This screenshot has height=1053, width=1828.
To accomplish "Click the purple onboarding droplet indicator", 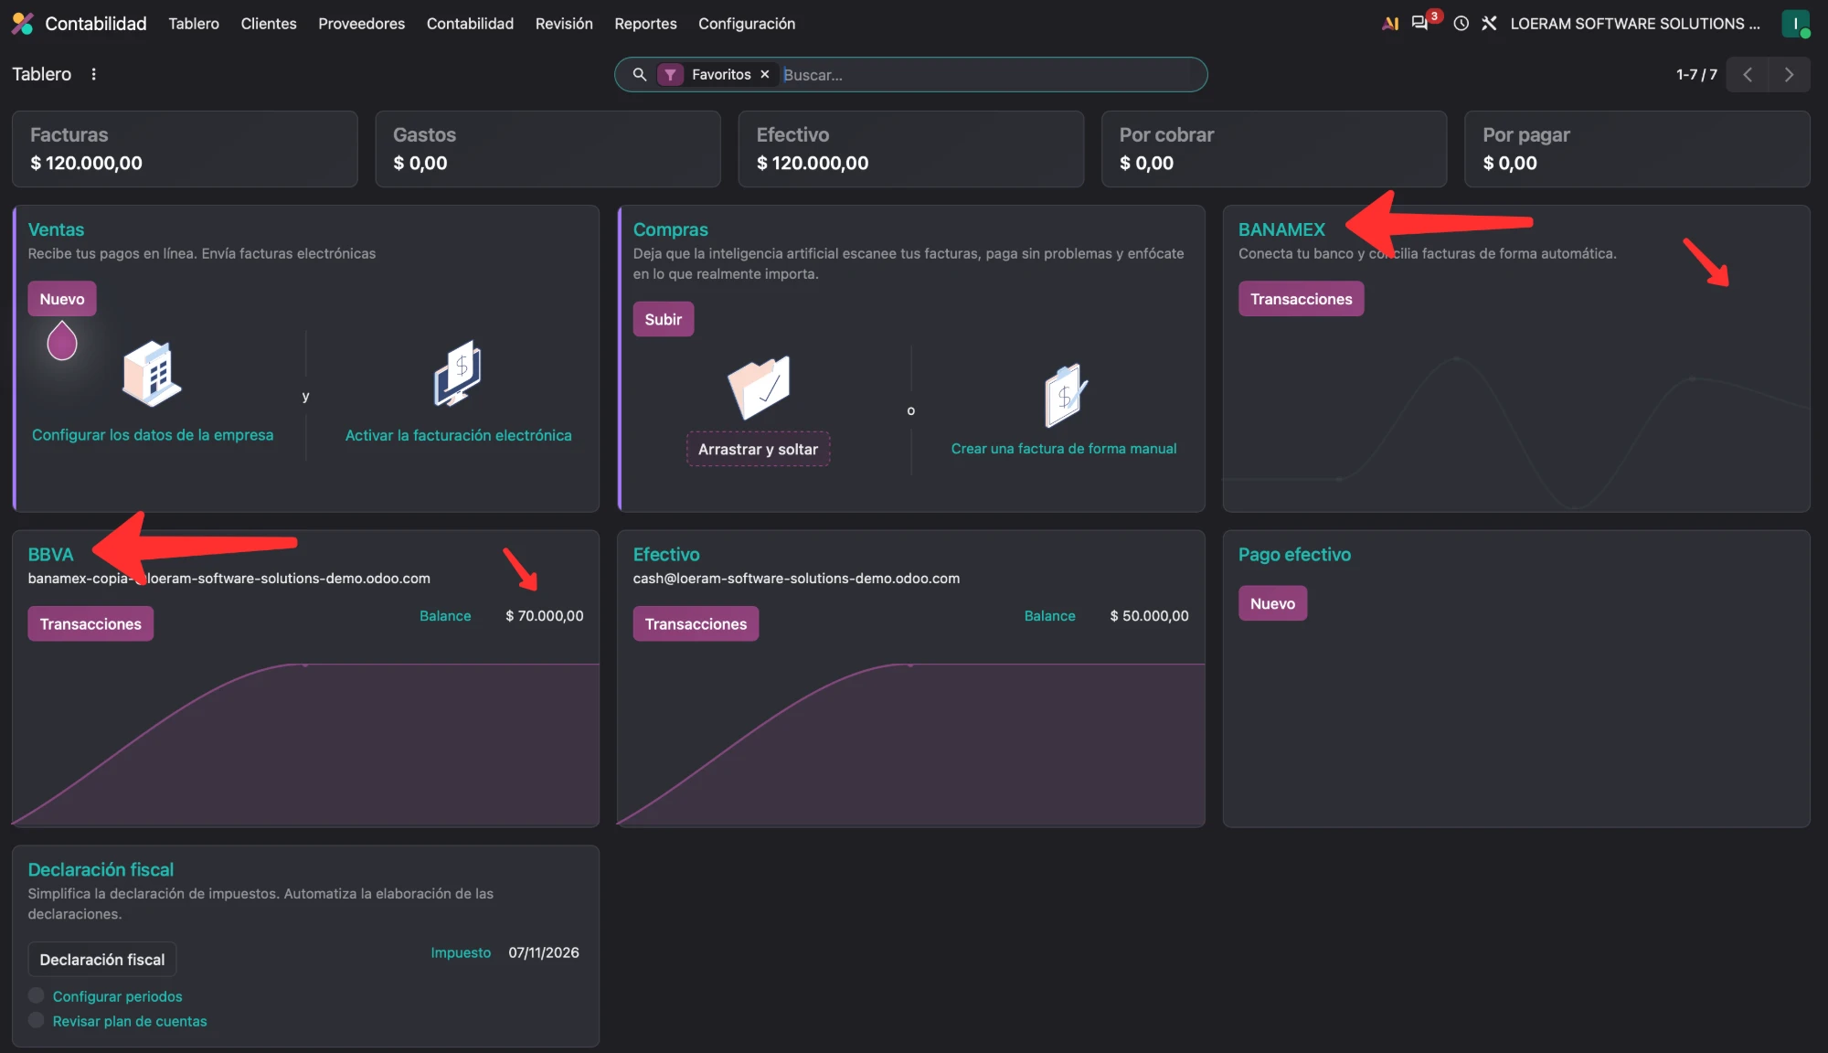I will [x=62, y=341].
